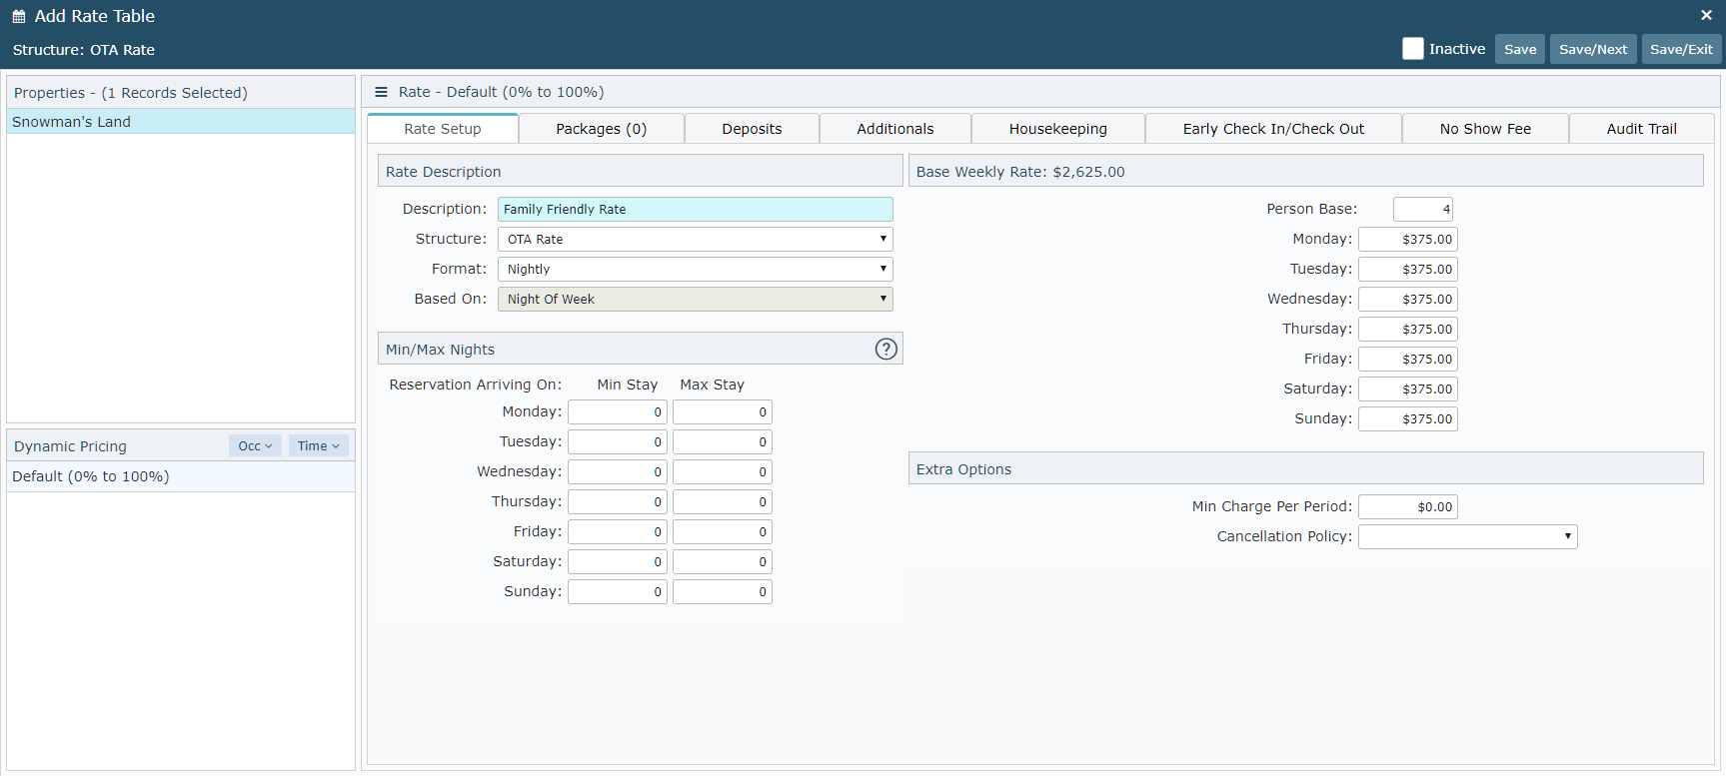Click the Monday Min Stay field
The image size is (1726, 776).
pos(617,411)
